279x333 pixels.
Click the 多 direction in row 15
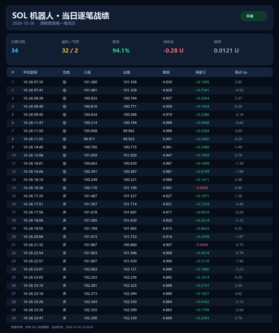click(x=64, y=196)
